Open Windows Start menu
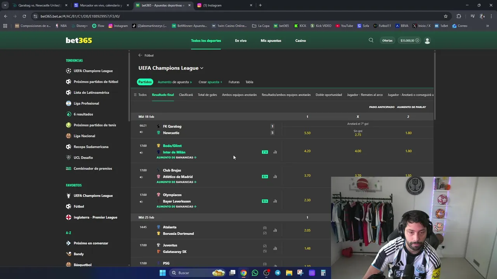 coord(163,273)
